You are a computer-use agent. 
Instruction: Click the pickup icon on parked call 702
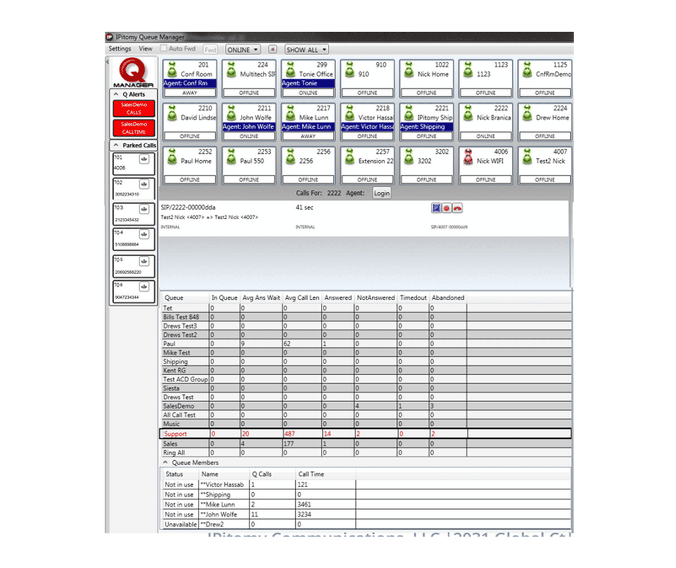click(x=144, y=184)
